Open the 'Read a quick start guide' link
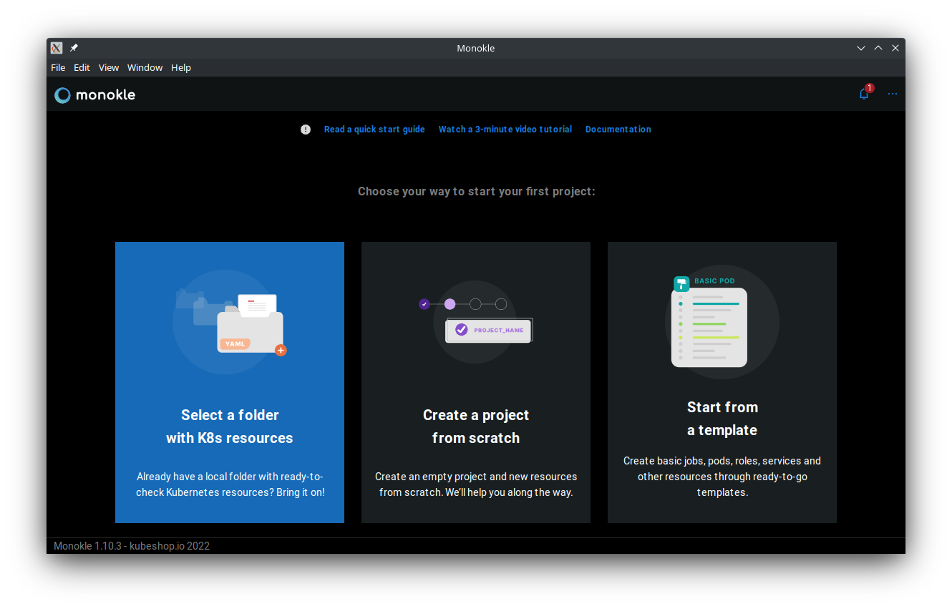Viewport: 952px width, 609px height. pyautogui.click(x=374, y=130)
